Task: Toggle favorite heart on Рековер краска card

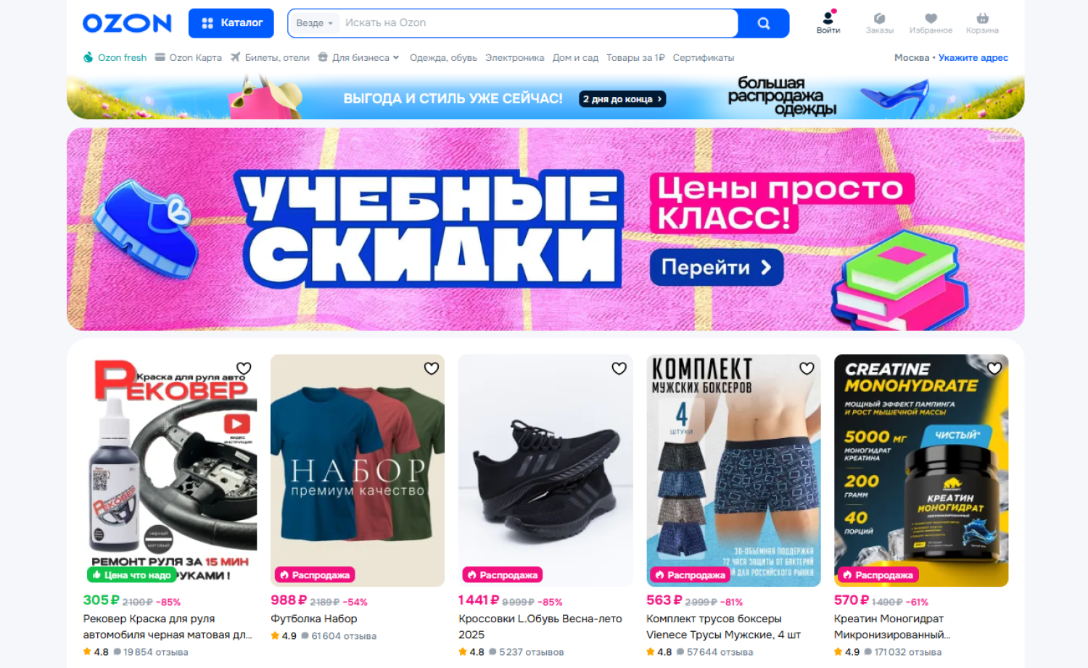Action: [244, 368]
